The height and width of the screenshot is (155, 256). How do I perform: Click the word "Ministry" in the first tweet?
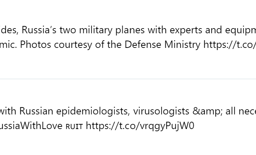click(x=182, y=45)
